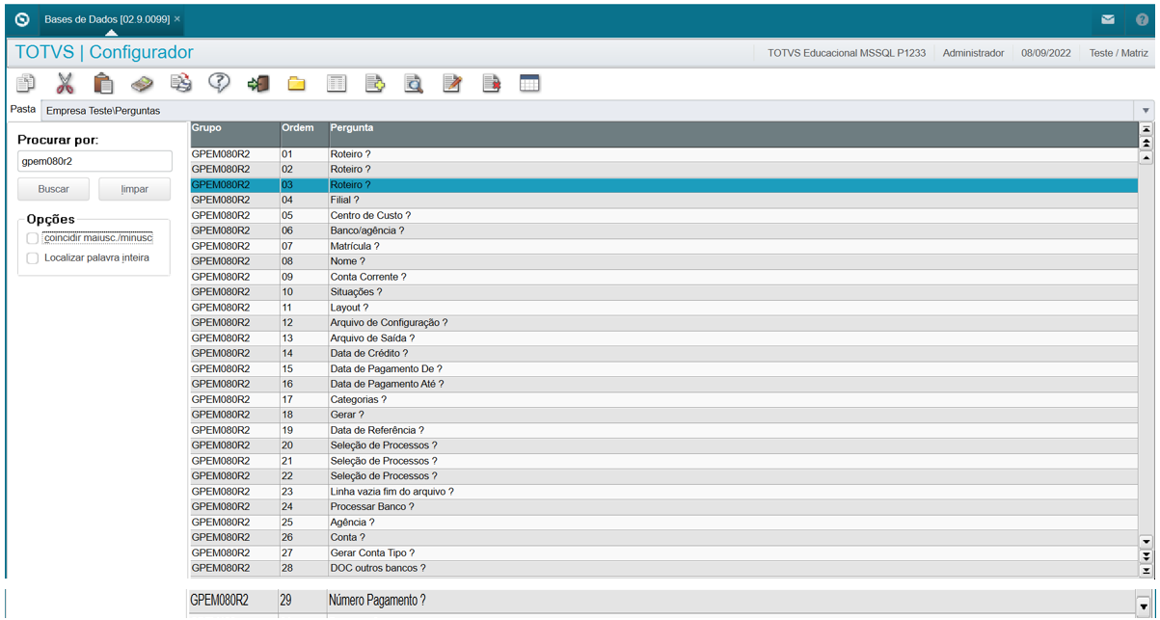Click the Cut scissors icon
The width and height of the screenshot is (1160, 620).
coord(65,84)
